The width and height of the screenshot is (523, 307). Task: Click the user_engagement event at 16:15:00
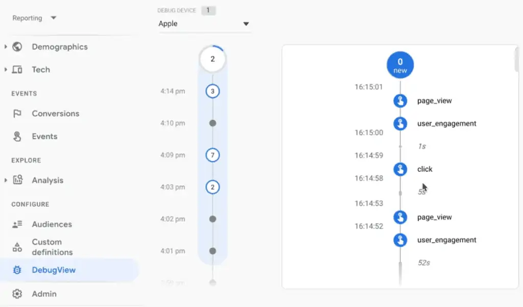click(x=400, y=123)
